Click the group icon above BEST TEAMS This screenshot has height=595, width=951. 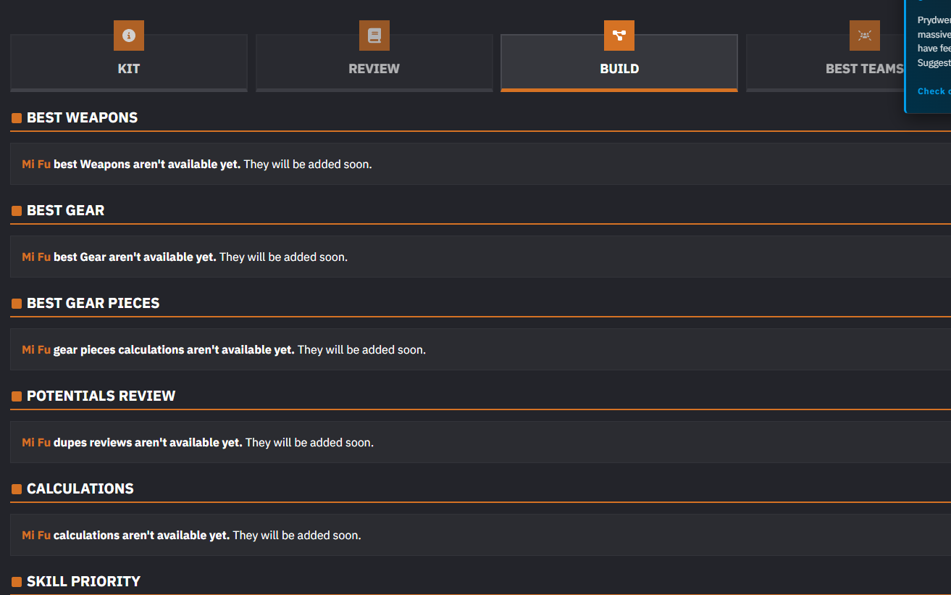pos(865,36)
